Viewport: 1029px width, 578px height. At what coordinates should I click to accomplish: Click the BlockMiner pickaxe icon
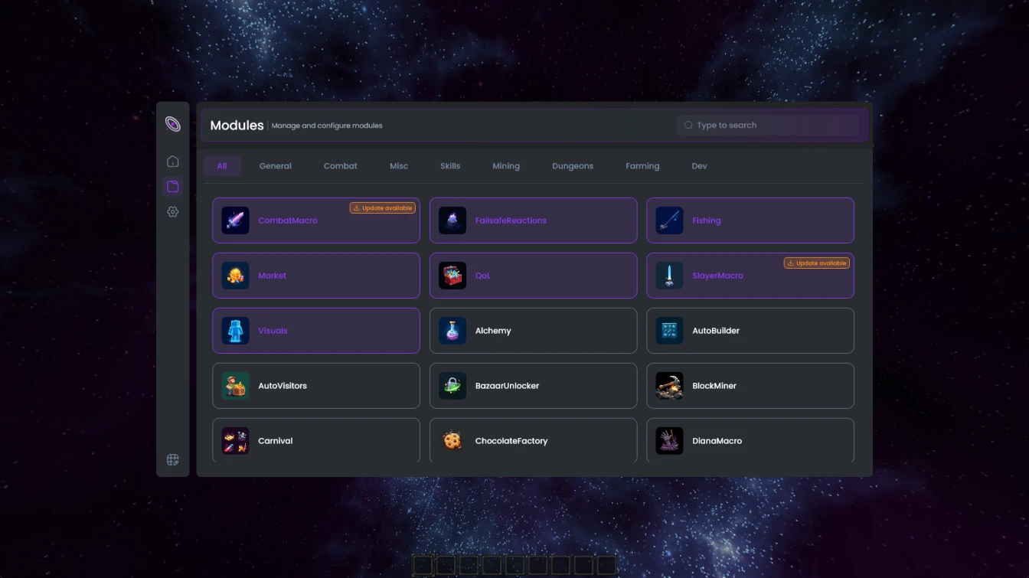coord(669,385)
